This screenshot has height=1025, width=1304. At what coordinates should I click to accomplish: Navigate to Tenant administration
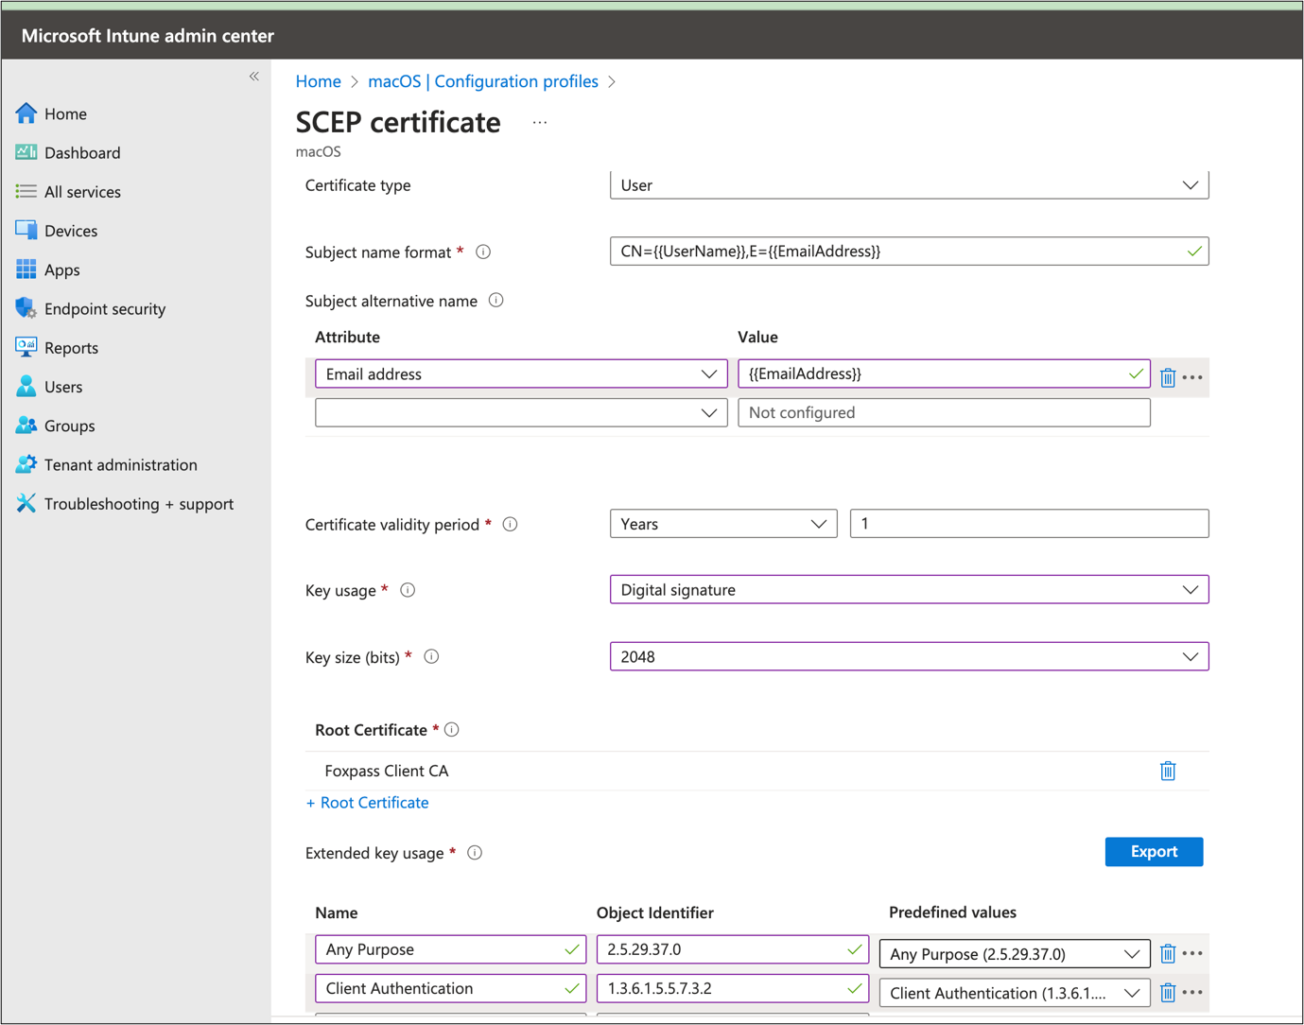pyautogui.click(x=120, y=465)
